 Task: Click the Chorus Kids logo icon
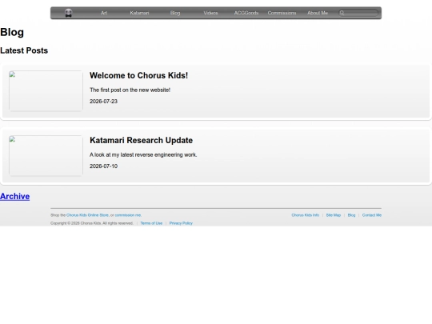point(68,13)
